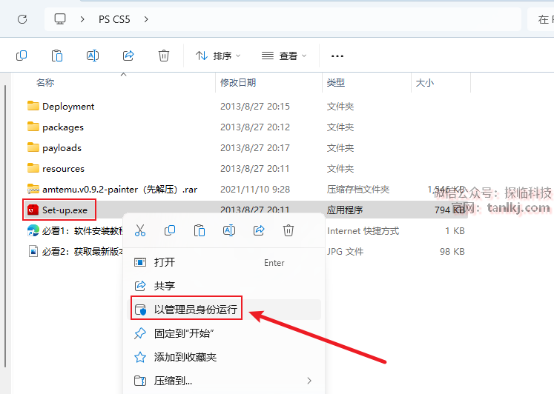The image size is (554, 394).
Task: Open the View (查看) dropdown
Action: tap(284, 56)
